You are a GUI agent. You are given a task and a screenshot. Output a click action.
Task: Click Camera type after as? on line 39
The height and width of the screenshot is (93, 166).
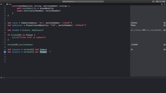click(43, 50)
